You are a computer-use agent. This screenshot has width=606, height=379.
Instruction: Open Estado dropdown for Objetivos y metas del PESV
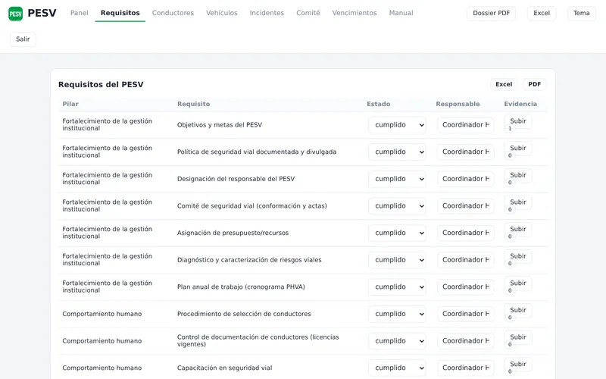[x=397, y=125]
